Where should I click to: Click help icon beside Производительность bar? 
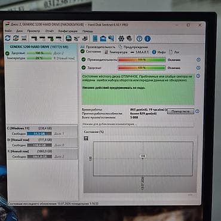tap(198, 60)
